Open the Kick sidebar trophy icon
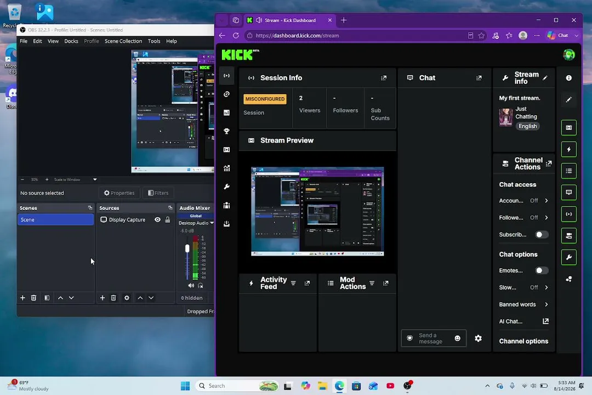 226,131
